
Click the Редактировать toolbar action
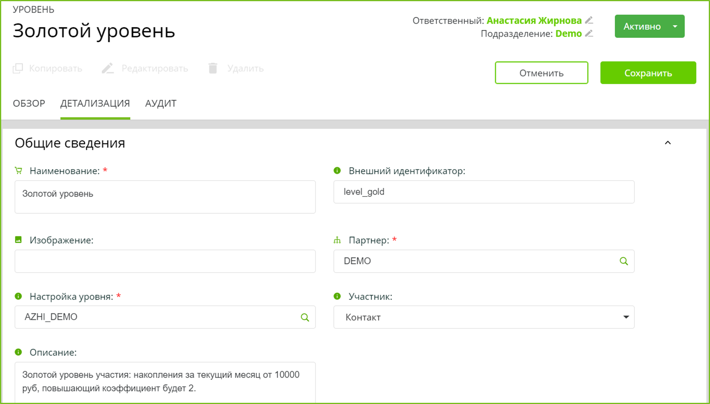point(145,68)
